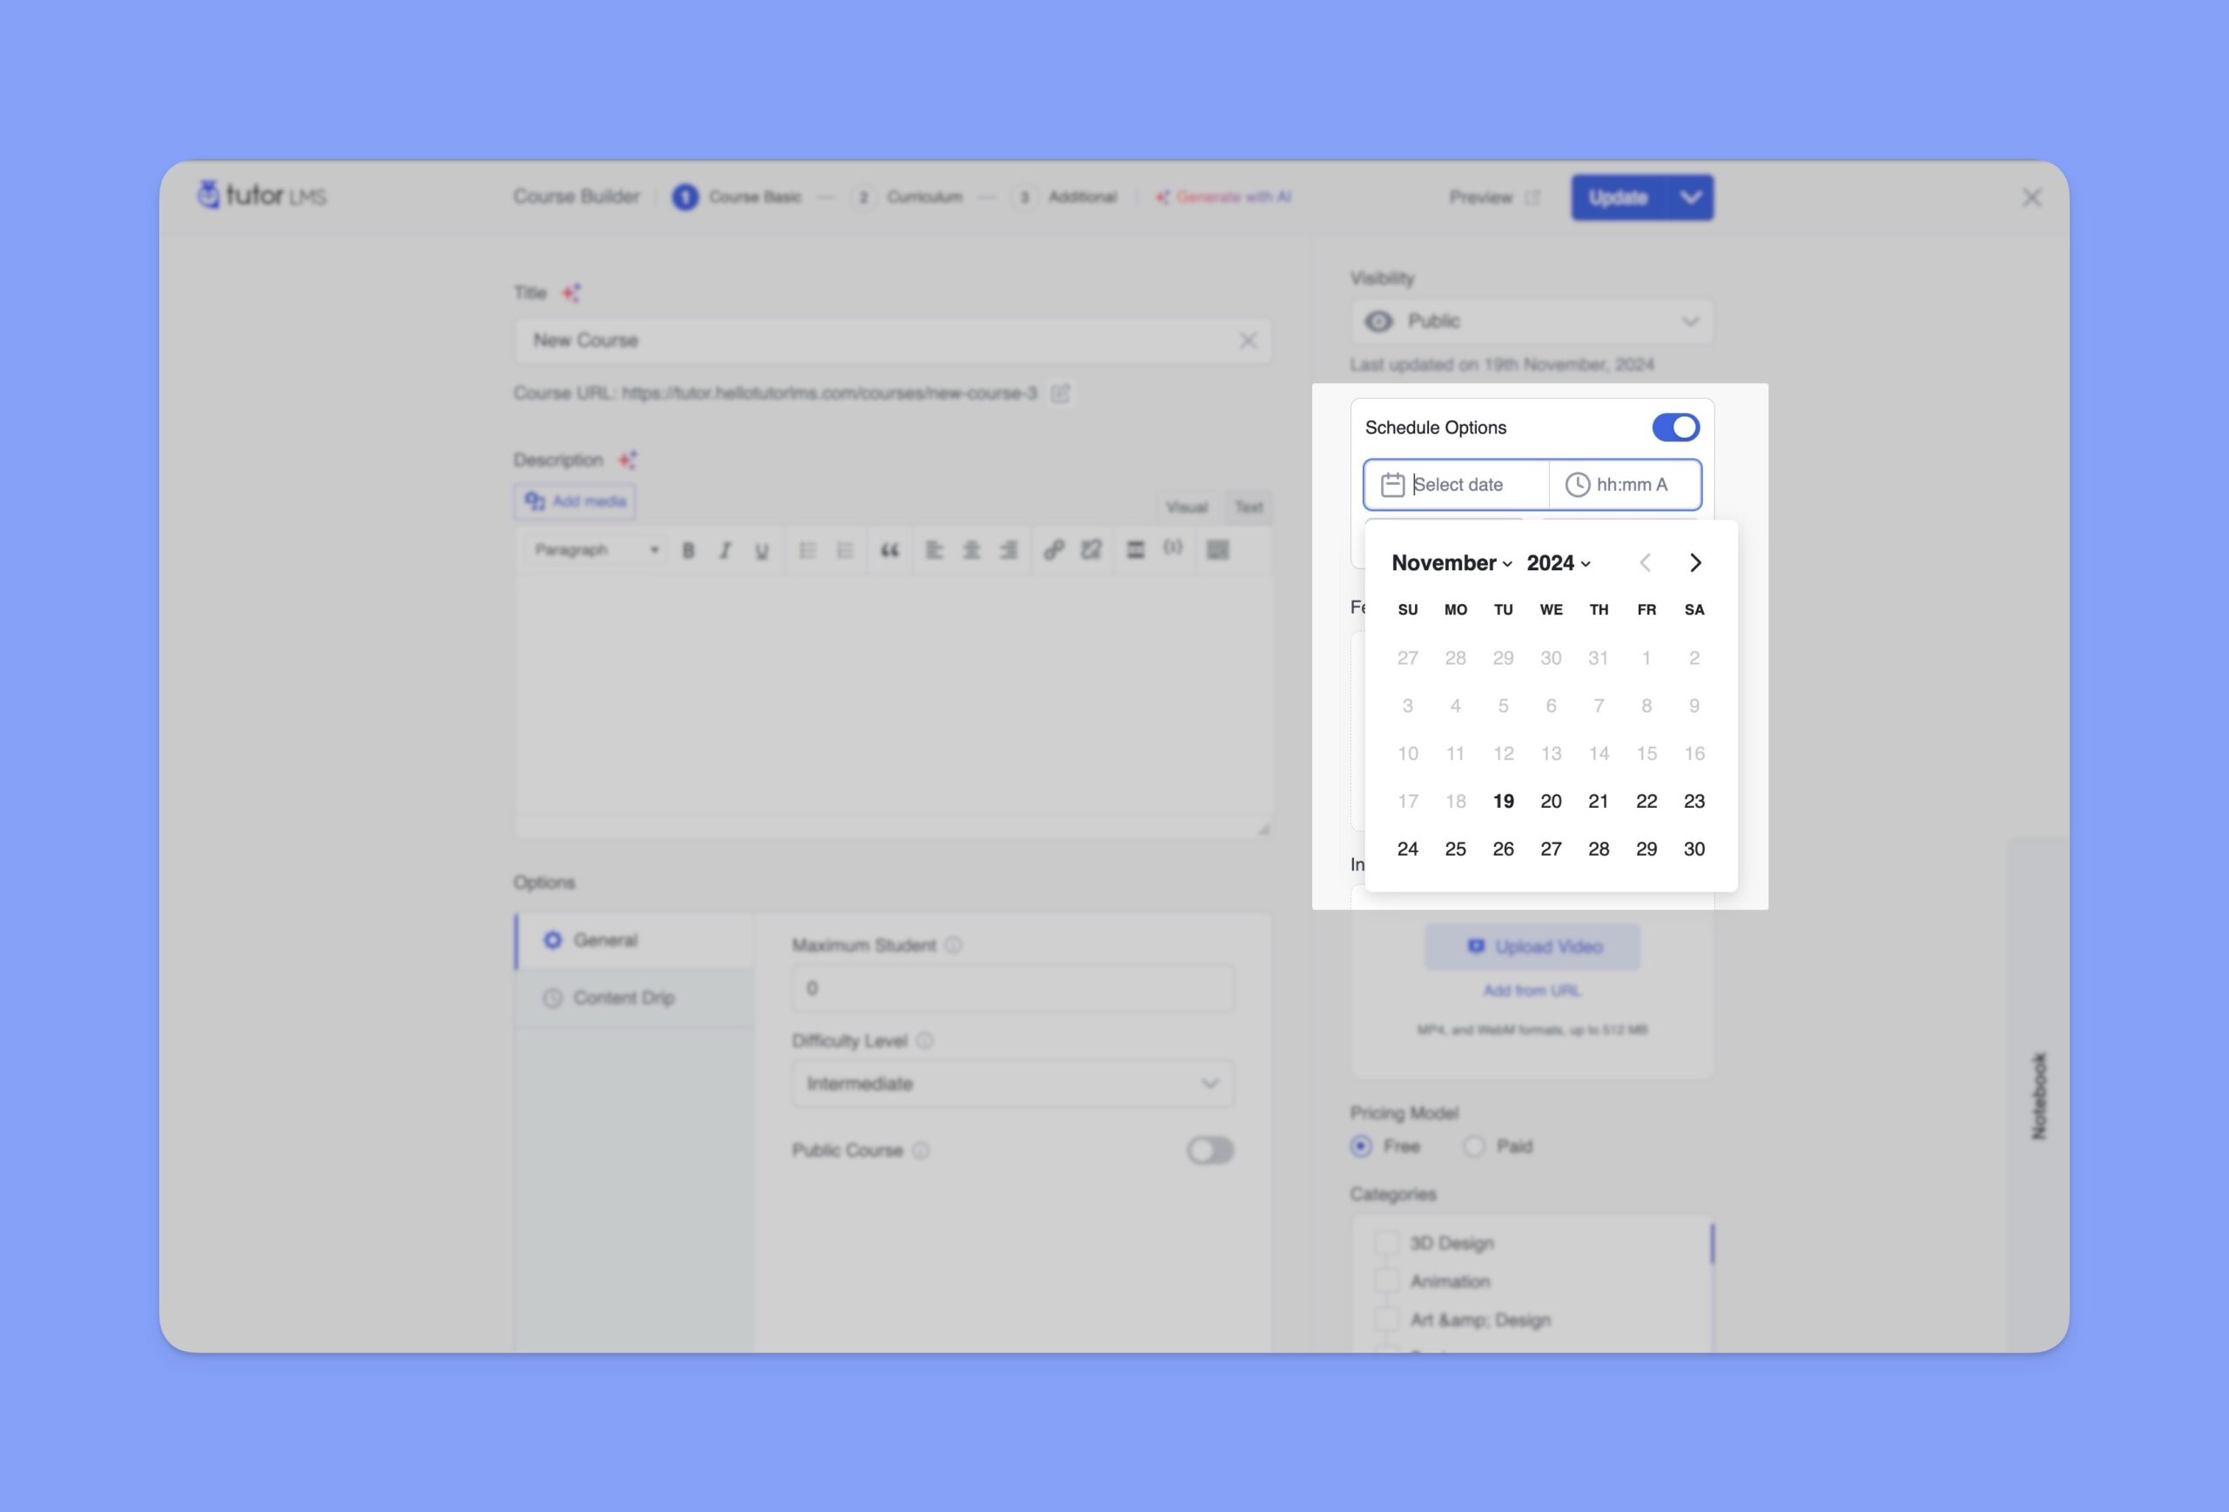This screenshot has width=2229, height=1512.
Task: Expand the November year 2024 selector
Action: 1558,562
